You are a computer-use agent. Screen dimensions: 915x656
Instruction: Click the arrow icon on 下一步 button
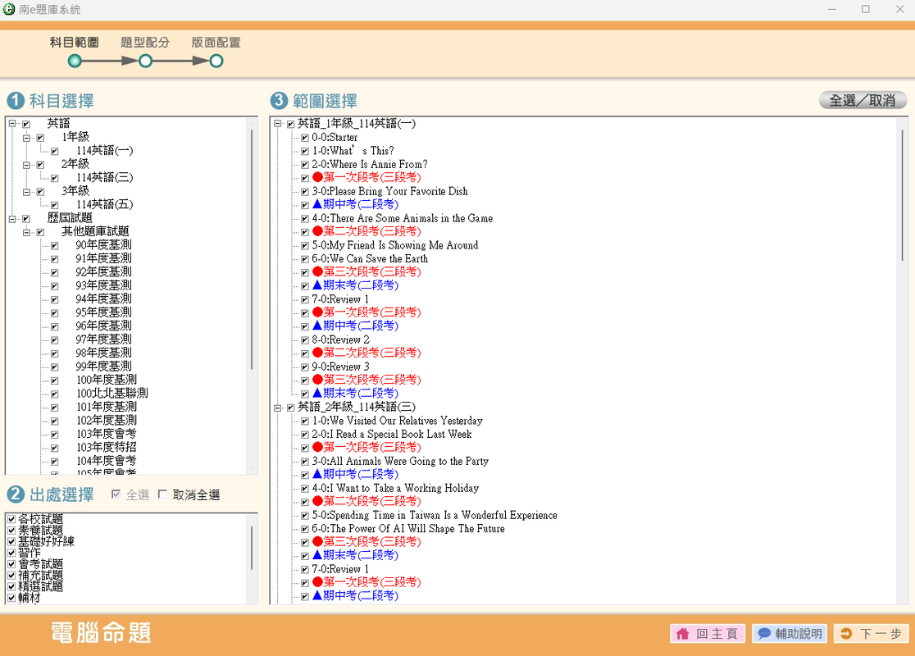pyautogui.click(x=846, y=634)
